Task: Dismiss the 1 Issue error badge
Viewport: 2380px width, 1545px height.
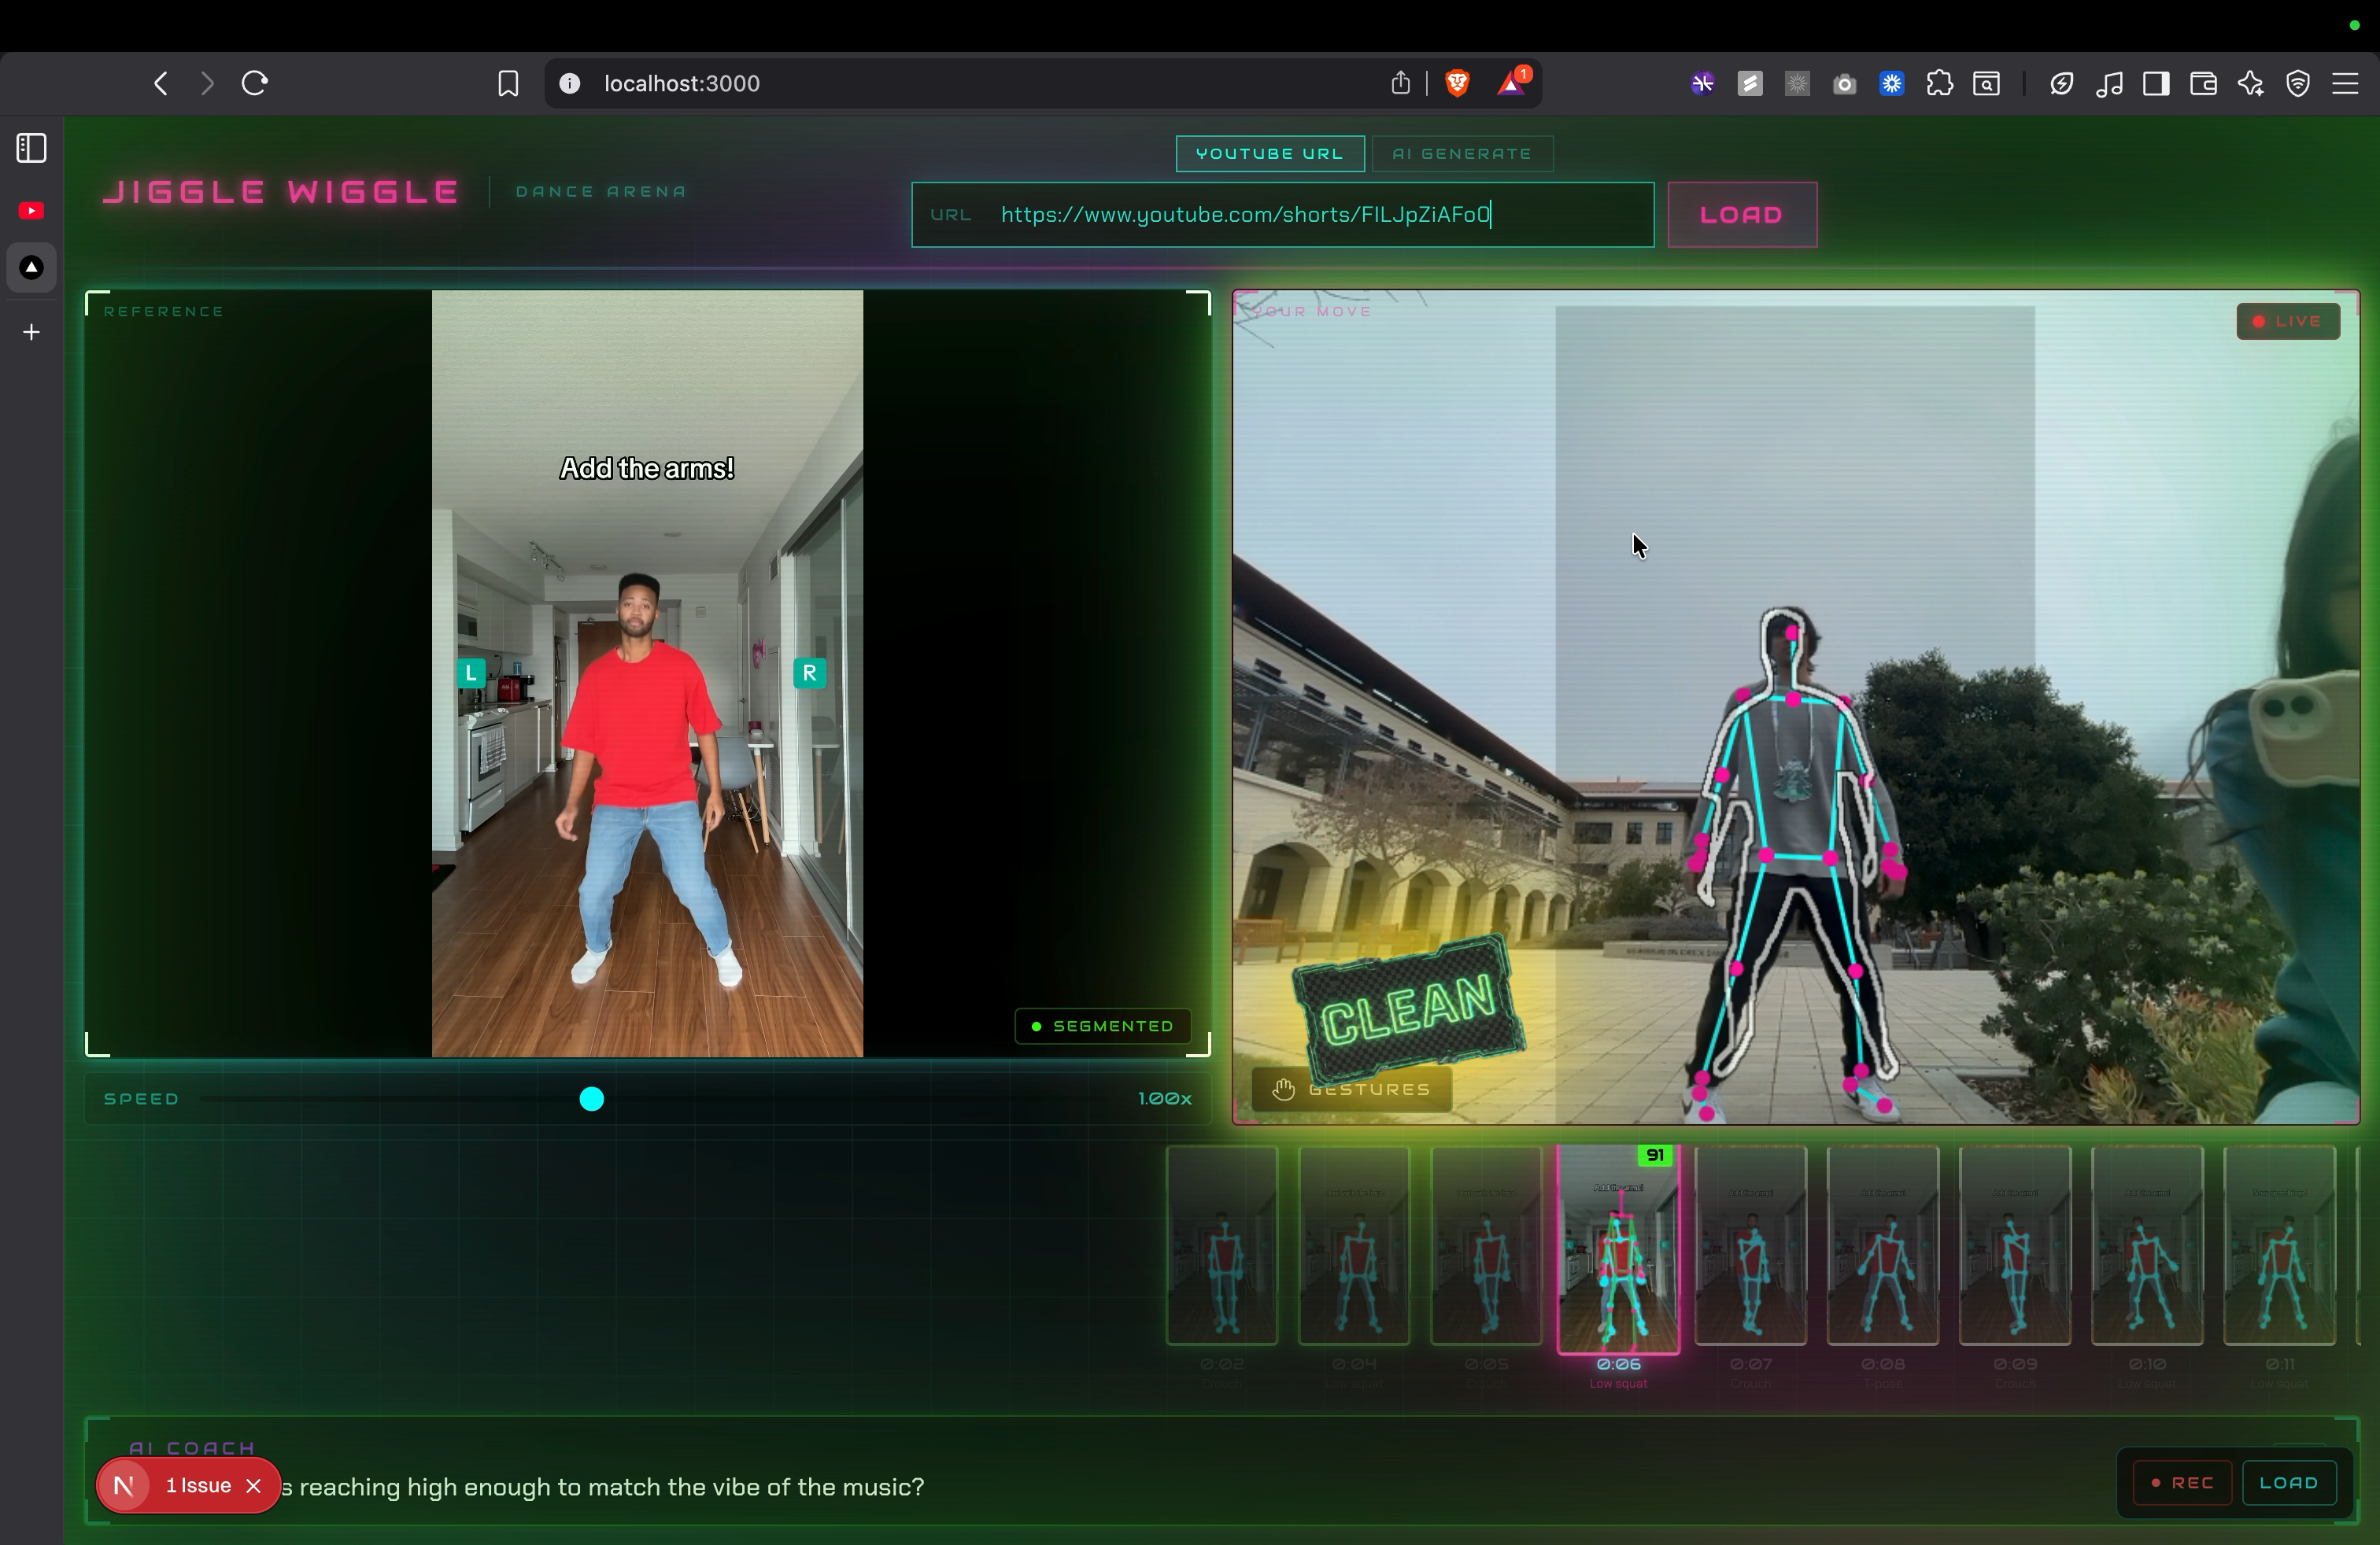Action: click(254, 1486)
